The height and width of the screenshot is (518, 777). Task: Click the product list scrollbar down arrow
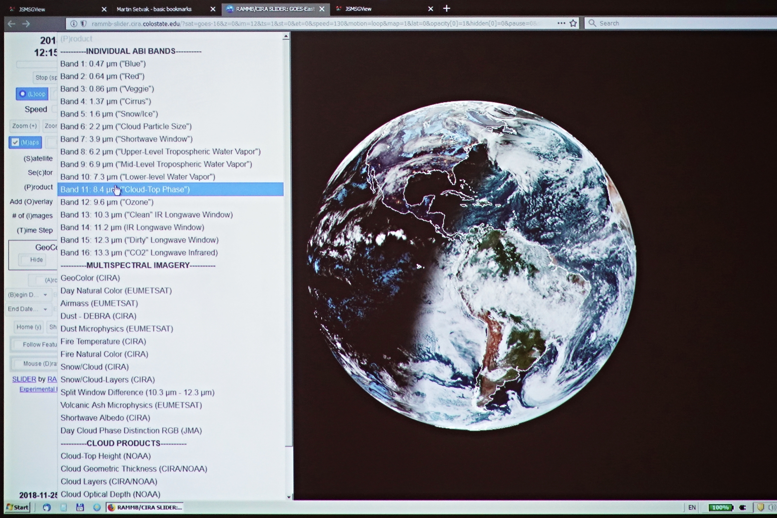point(289,497)
